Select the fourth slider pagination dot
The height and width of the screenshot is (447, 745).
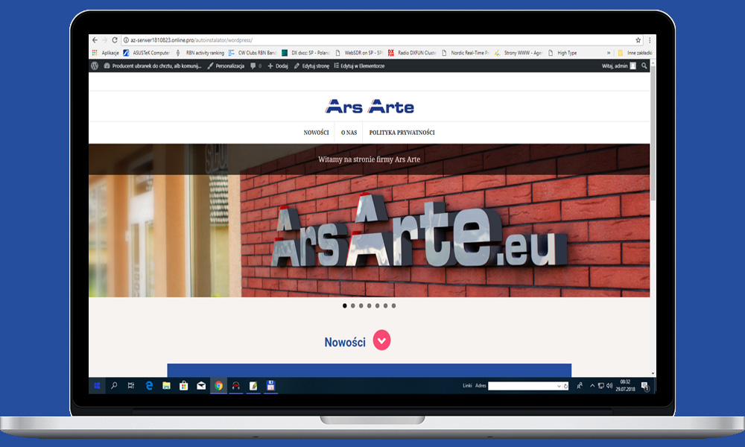370,306
